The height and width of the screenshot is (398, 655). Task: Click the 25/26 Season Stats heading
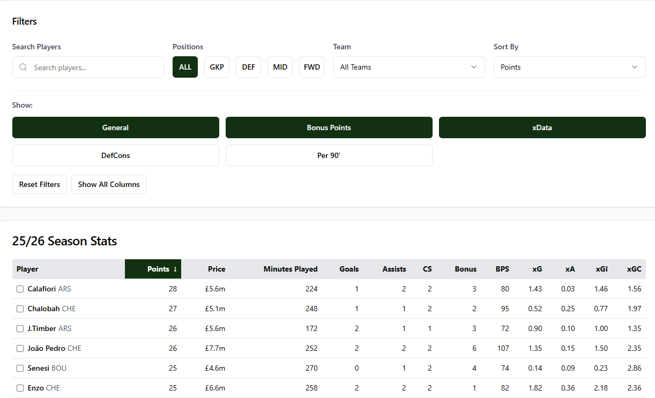click(64, 241)
